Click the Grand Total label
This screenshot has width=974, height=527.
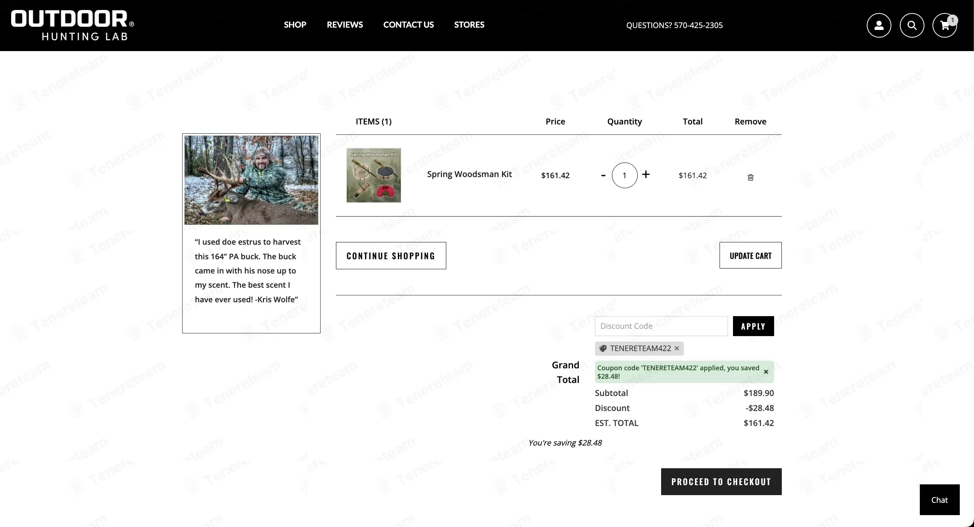coord(565,372)
